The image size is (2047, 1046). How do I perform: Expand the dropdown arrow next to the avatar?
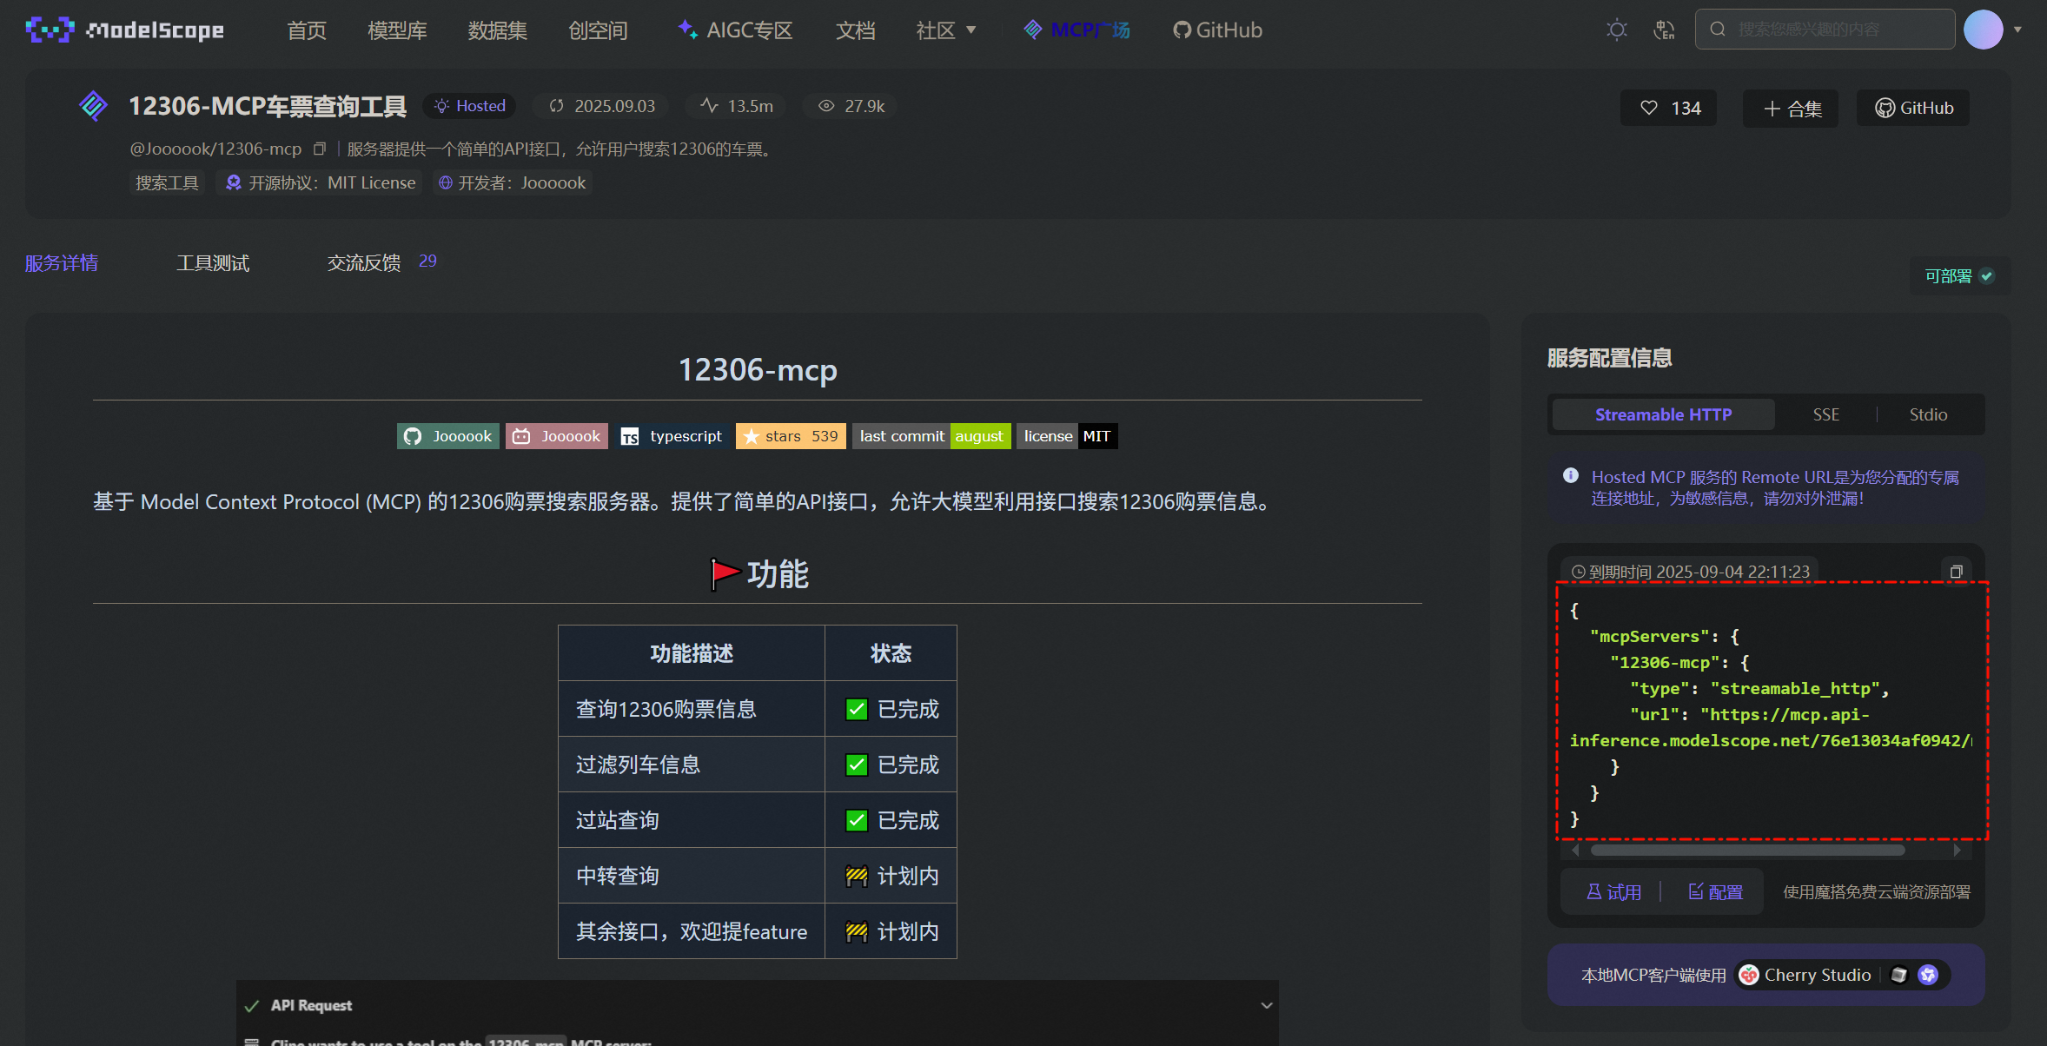click(2017, 30)
